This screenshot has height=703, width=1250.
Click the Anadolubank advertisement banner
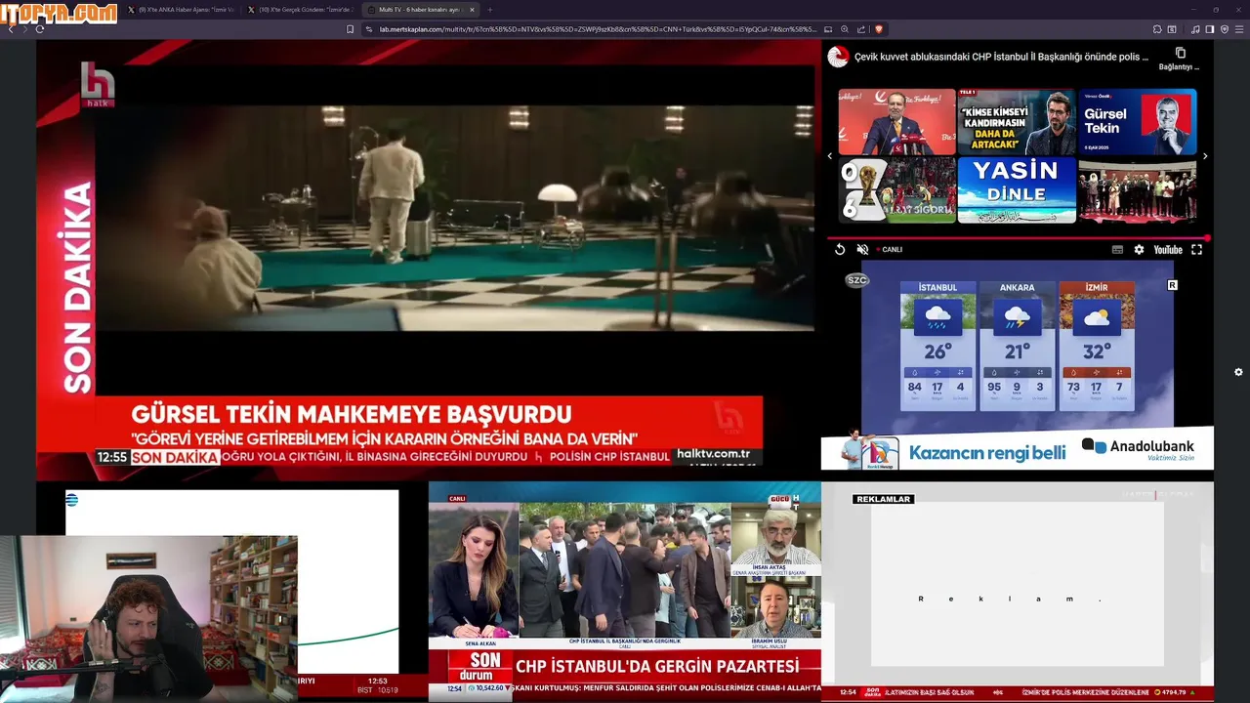coord(1017,450)
